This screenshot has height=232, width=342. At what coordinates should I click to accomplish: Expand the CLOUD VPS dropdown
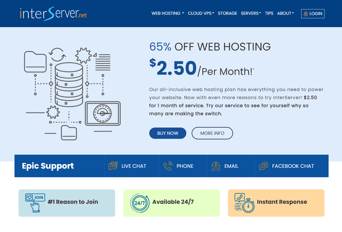tap(201, 13)
